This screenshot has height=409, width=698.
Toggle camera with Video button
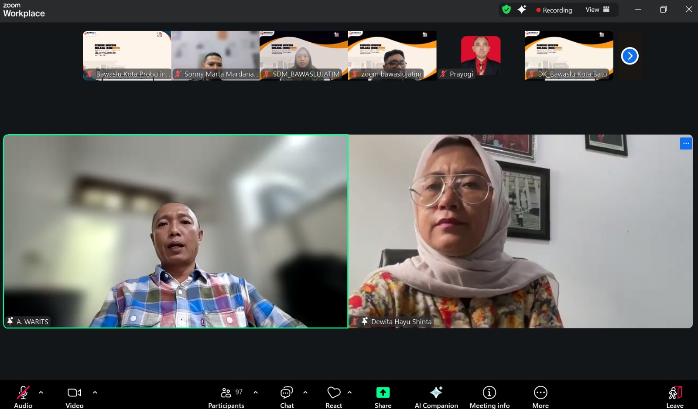[x=75, y=397]
